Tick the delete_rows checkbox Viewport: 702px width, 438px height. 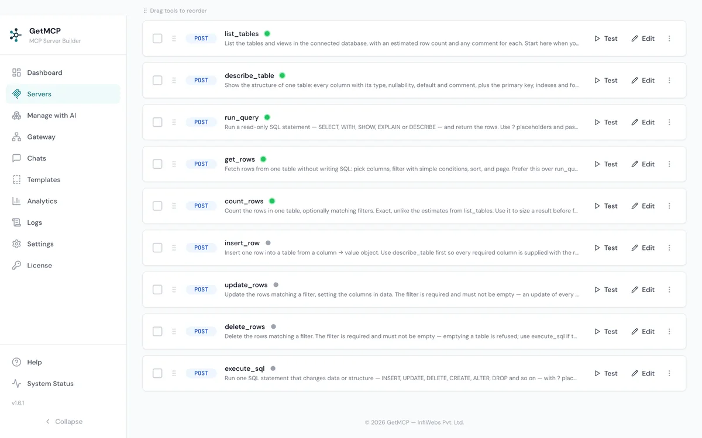pyautogui.click(x=157, y=331)
